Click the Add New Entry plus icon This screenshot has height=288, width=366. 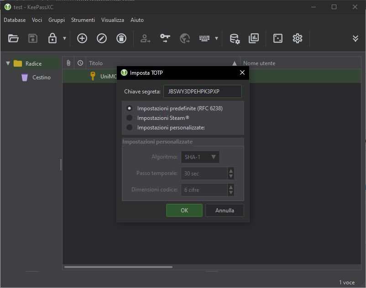tap(82, 38)
